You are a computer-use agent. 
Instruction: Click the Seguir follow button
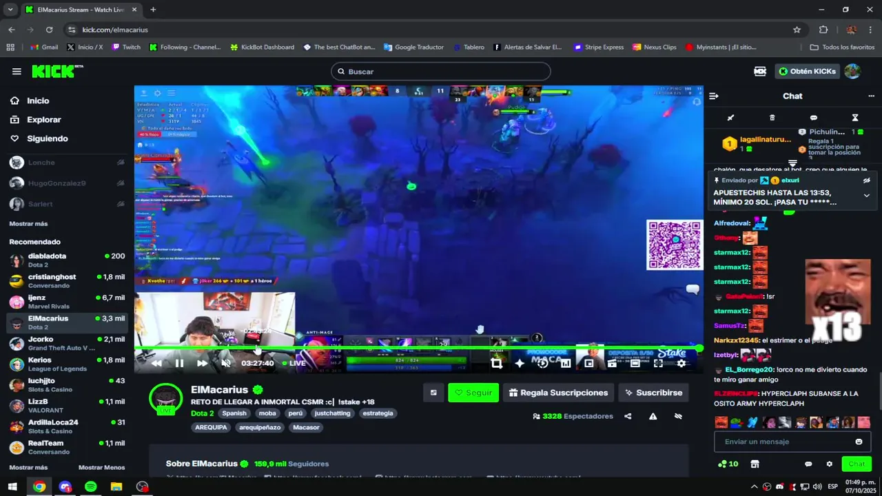pos(473,393)
